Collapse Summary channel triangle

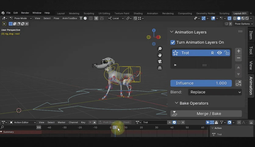[x=1, y=132]
